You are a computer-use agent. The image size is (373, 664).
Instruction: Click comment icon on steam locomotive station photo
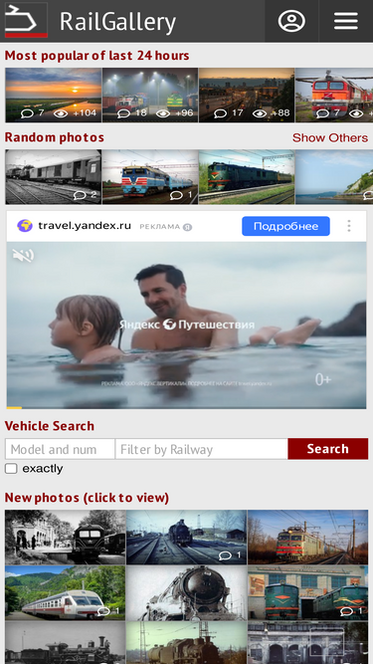click(225, 555)
